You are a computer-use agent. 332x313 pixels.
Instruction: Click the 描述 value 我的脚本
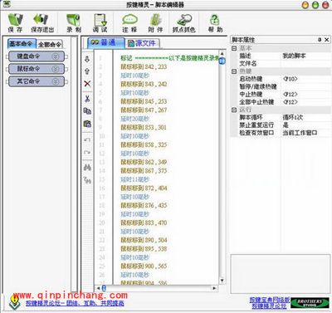294,56
